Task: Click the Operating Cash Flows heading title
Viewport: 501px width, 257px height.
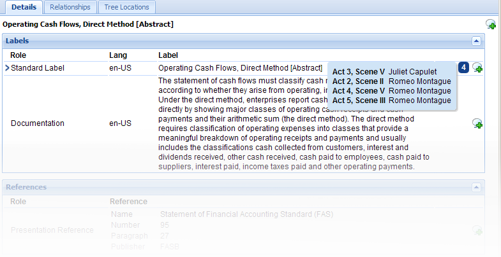Action: tap(88, 24)
